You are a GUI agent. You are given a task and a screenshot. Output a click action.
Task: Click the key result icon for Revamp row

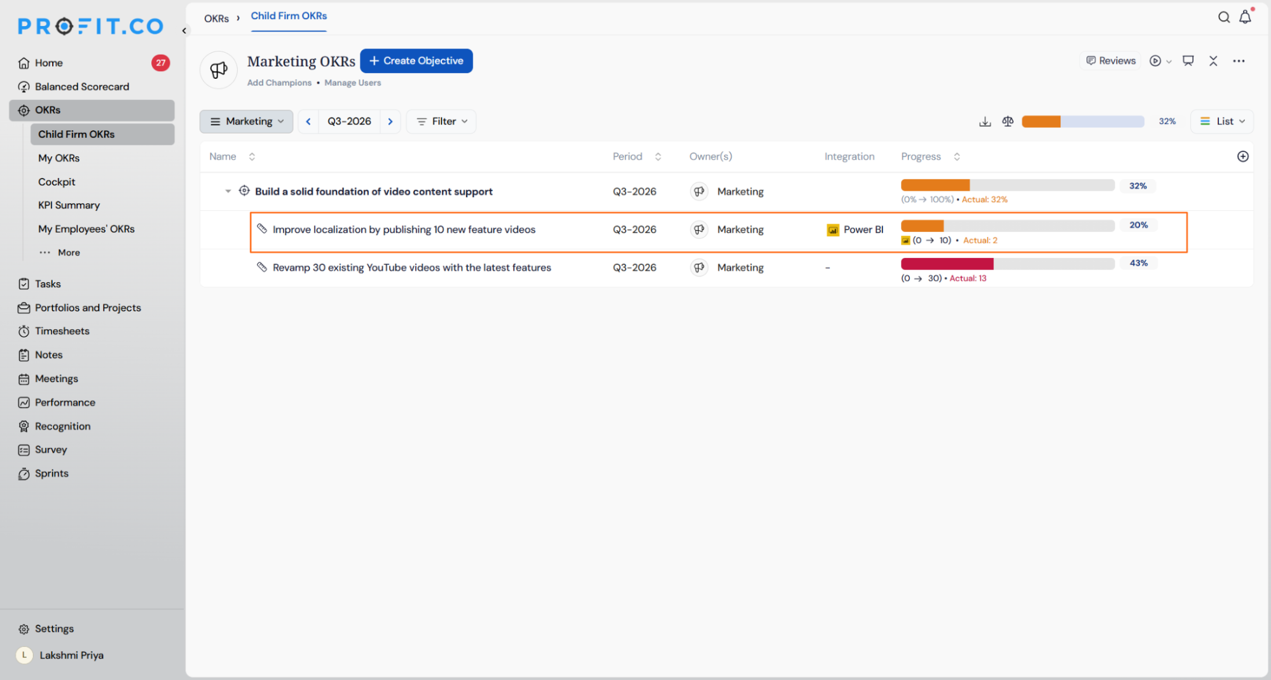click(261, 267)
